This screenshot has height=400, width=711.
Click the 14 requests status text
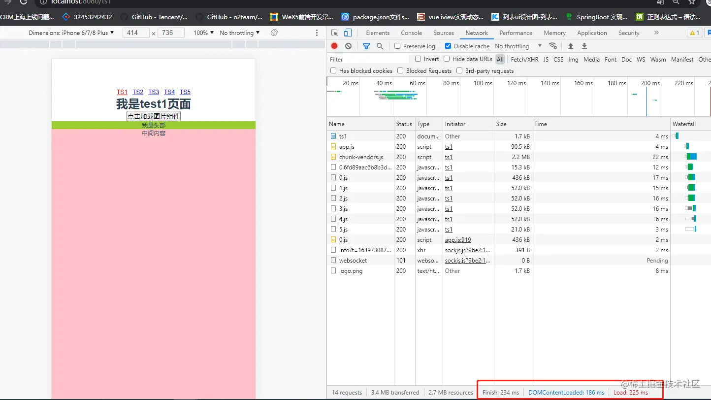tap(347, 393)
